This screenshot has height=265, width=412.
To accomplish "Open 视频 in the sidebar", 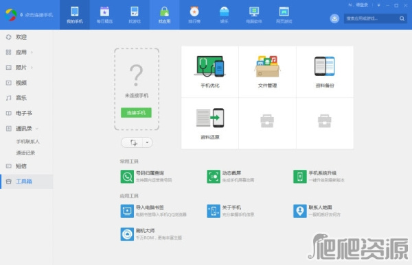I will click(x=26, y=83).
